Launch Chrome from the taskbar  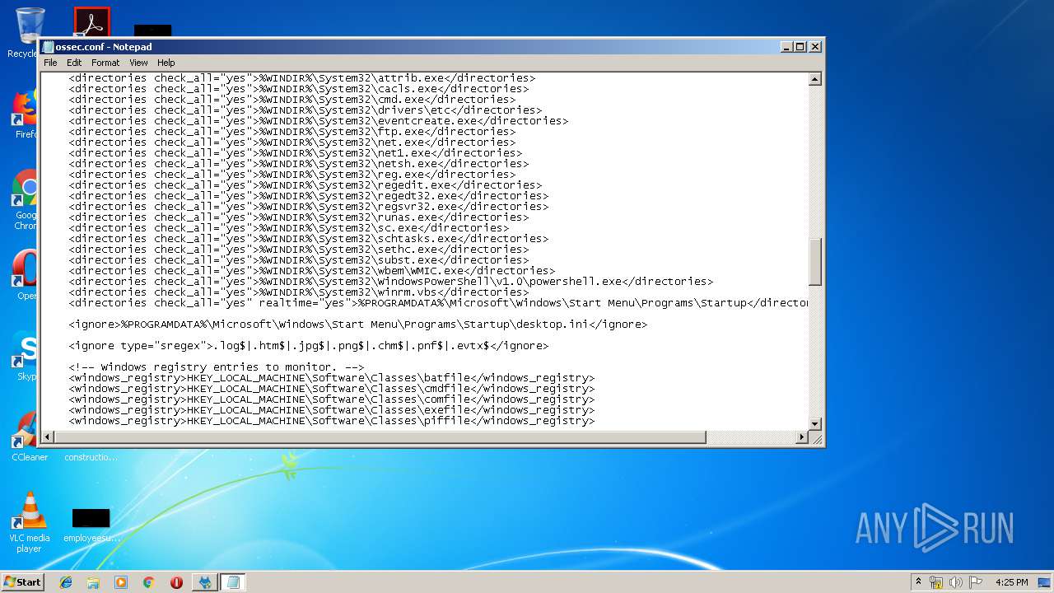(x=148, y=582)
